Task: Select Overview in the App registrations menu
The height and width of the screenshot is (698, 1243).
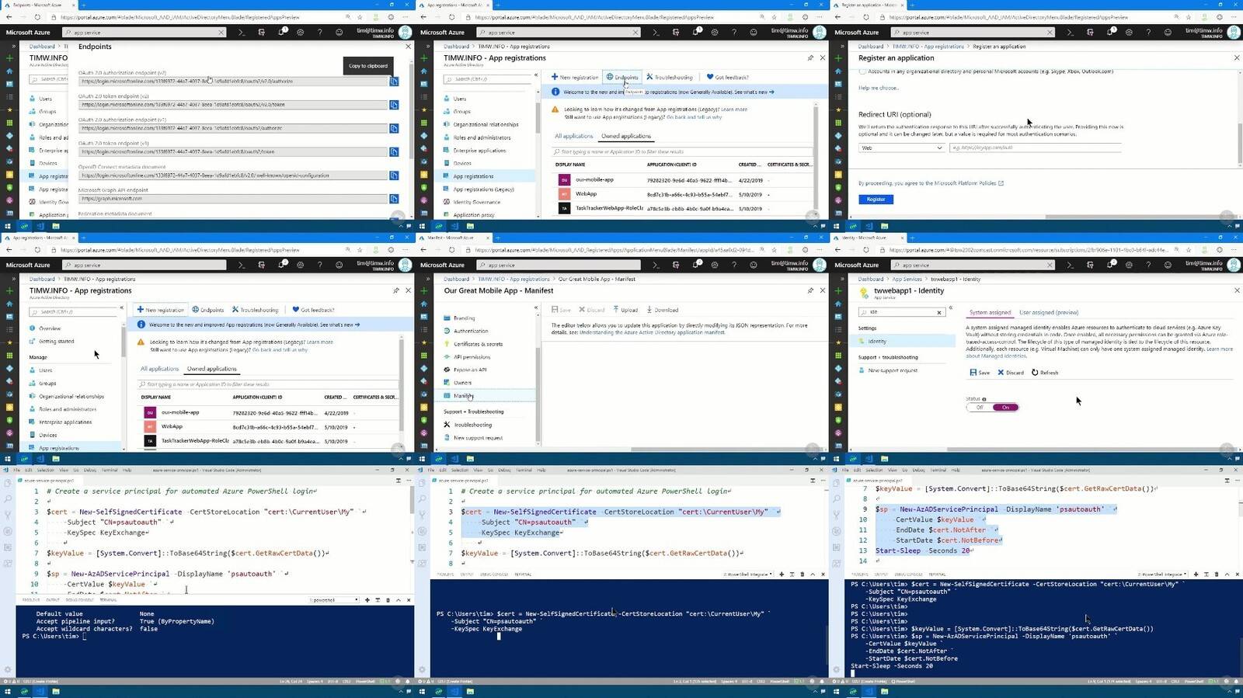Action: pyautogui.click(x=50, y=328)
